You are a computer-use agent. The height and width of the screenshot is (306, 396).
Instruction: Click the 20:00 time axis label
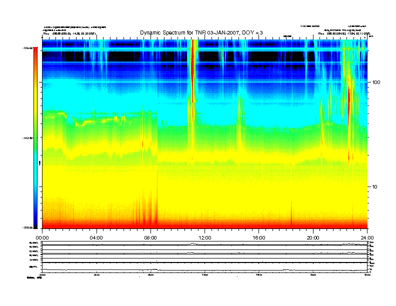(313, 238)
